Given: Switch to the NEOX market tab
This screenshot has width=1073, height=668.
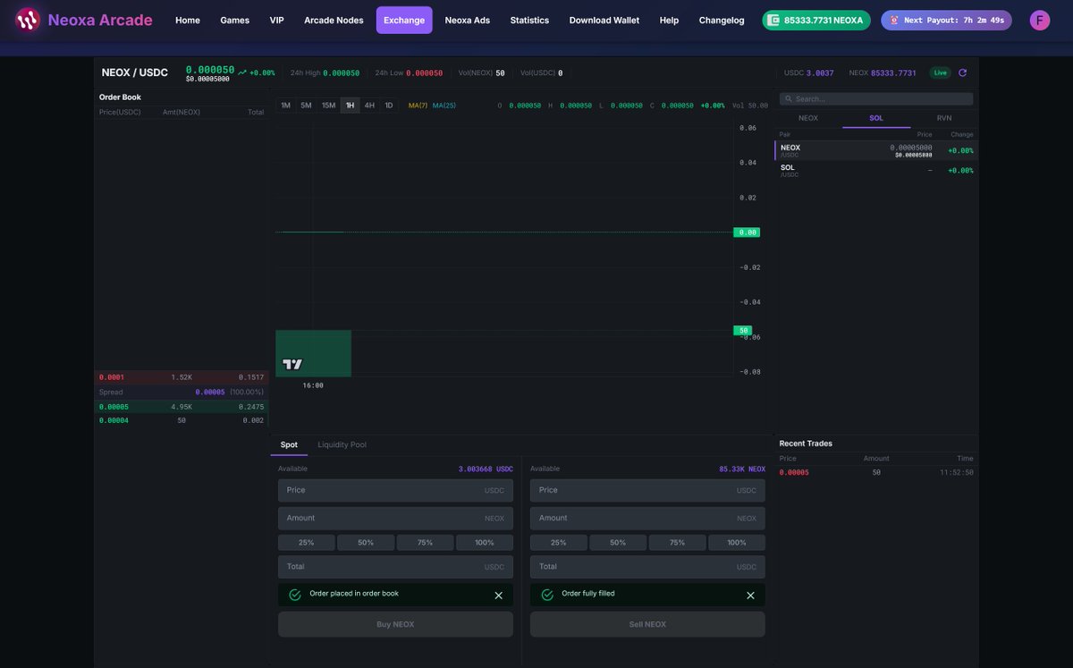Looking at the screenshot, I should tap(808, 118).
